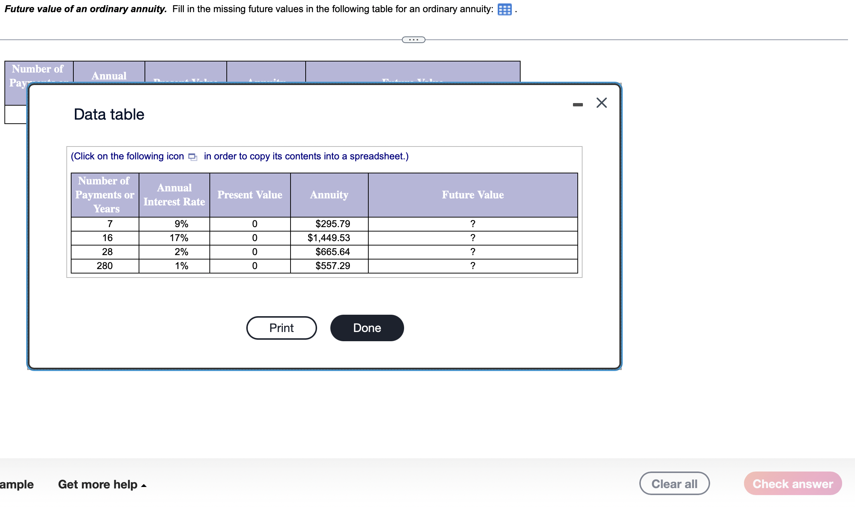Print the data table
This screenshot has width=855, height=512.
click(x=281, y=328)
